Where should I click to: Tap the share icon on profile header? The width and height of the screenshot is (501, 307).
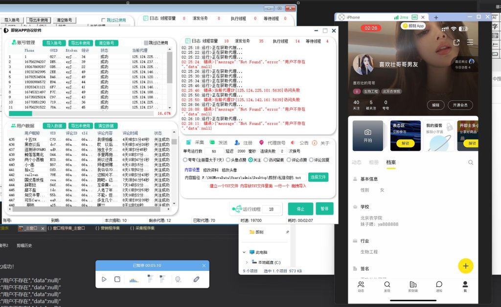pos(456,43)
